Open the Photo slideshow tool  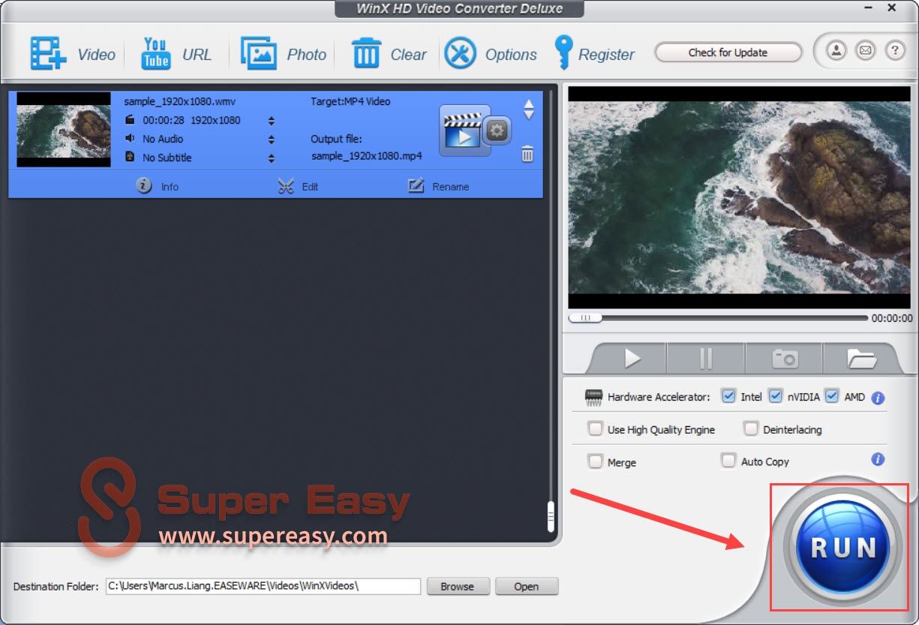pos(284,54)
